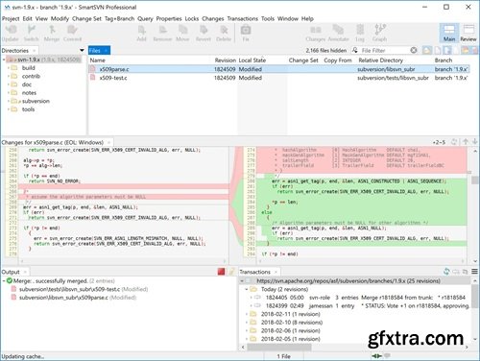Select the x509-test.c file row
This screenshot has width=480, height=361.
[x=278, y=78]
